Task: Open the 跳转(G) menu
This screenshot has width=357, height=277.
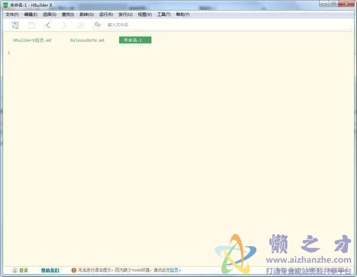Action: [86, 14]
